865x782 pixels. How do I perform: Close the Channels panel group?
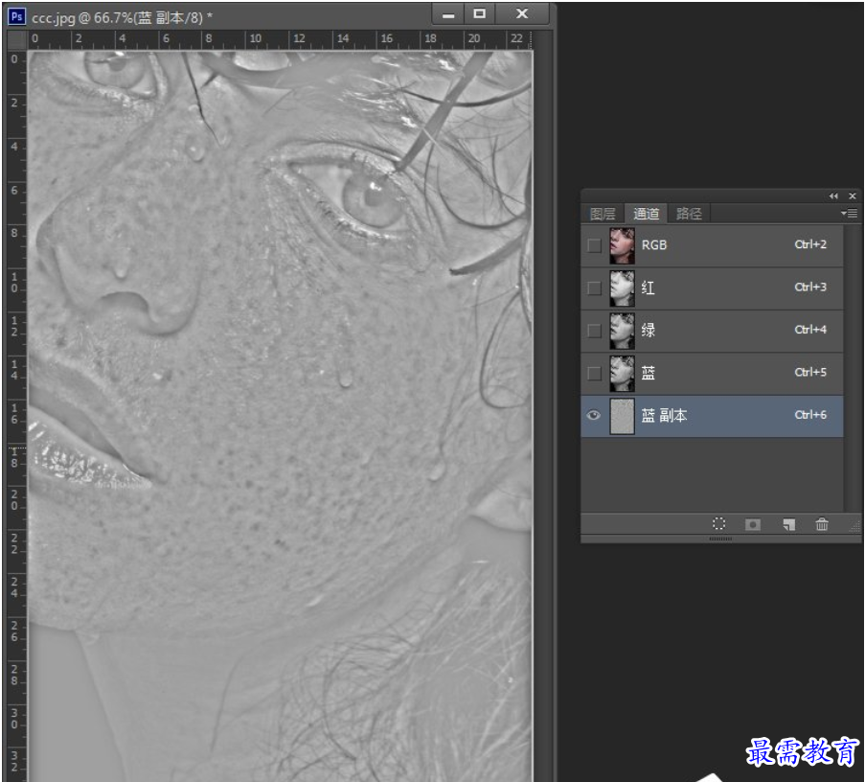click(853, 195)
